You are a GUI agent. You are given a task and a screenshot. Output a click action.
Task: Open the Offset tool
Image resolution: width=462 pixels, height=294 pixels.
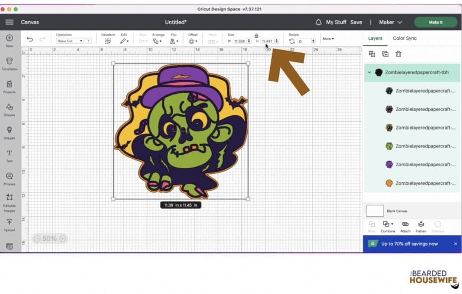192,40
